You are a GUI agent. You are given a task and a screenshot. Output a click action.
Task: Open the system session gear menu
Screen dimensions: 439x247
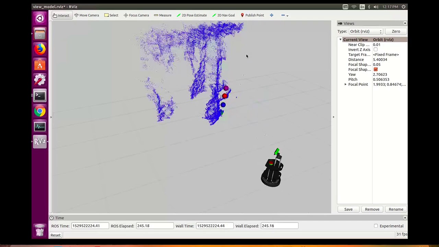[x=404, y=7]
